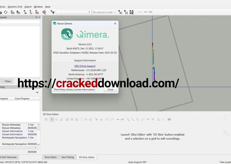Viewport: 231px width, 164px height.
Task: Click the Auto Import: OFF status text
Action: tap(137, 162)
